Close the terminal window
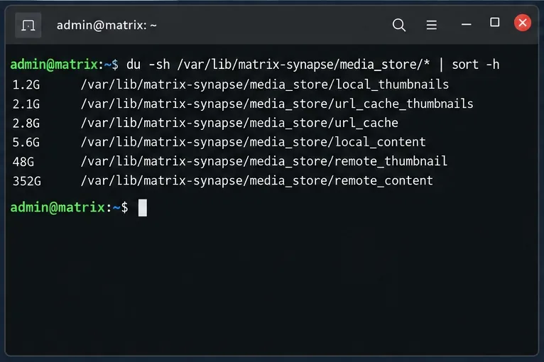Image resolution: width=544 pixels, height=362 pixels. (x=523, y=23)
